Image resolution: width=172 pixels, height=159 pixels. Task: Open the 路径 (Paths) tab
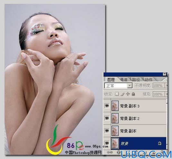click(136, 79)
